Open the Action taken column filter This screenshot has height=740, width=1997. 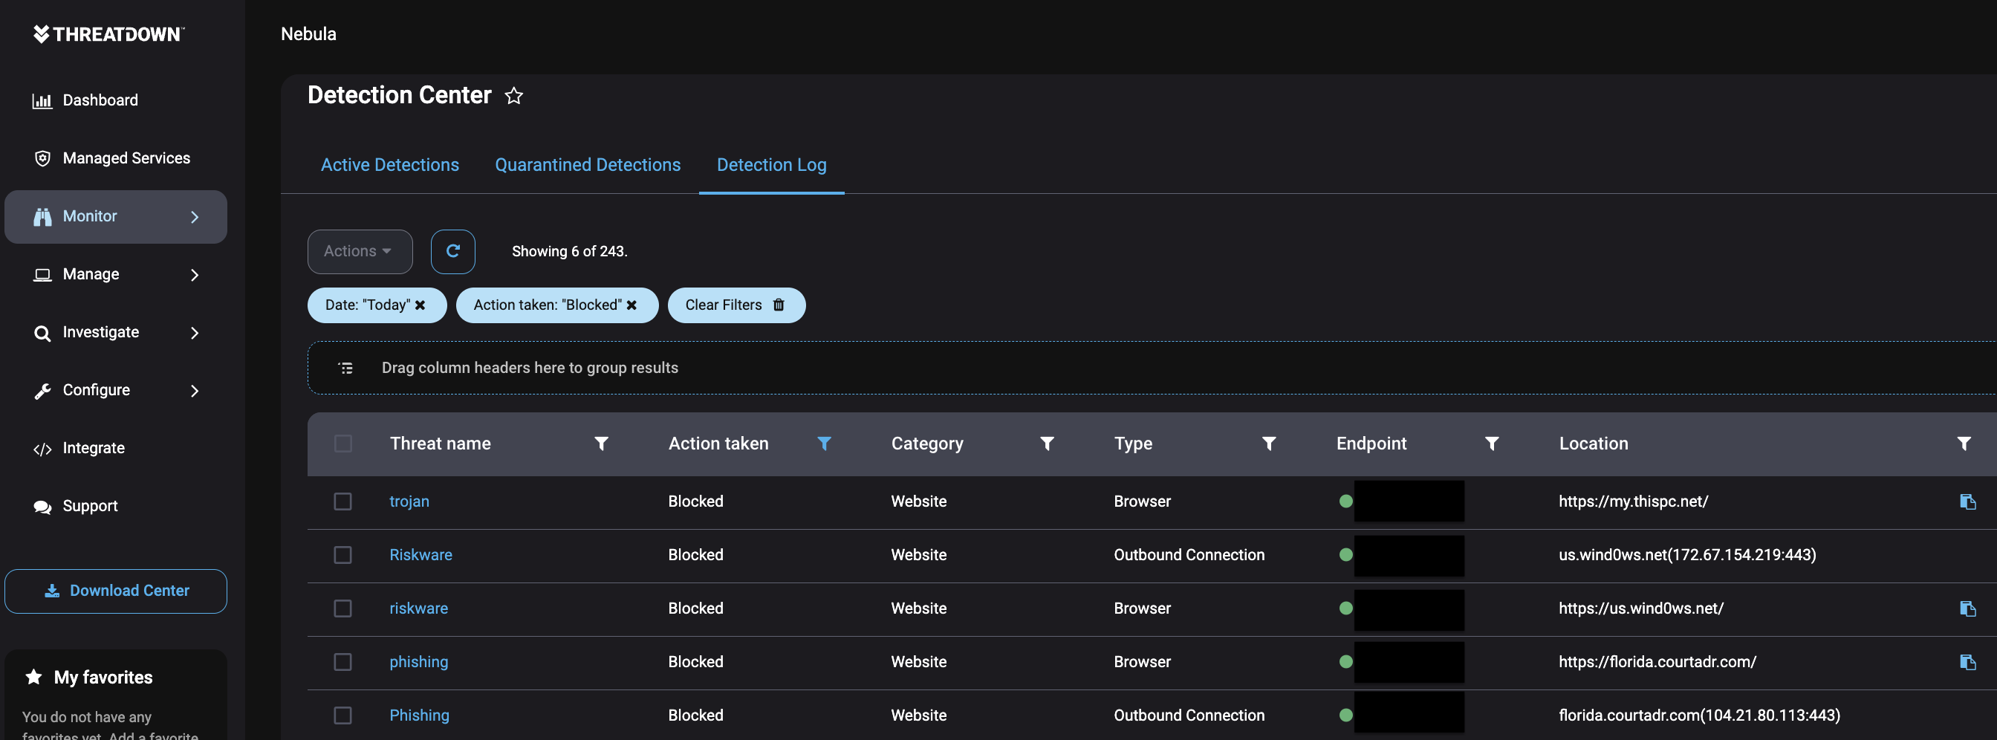coord(824,444)
